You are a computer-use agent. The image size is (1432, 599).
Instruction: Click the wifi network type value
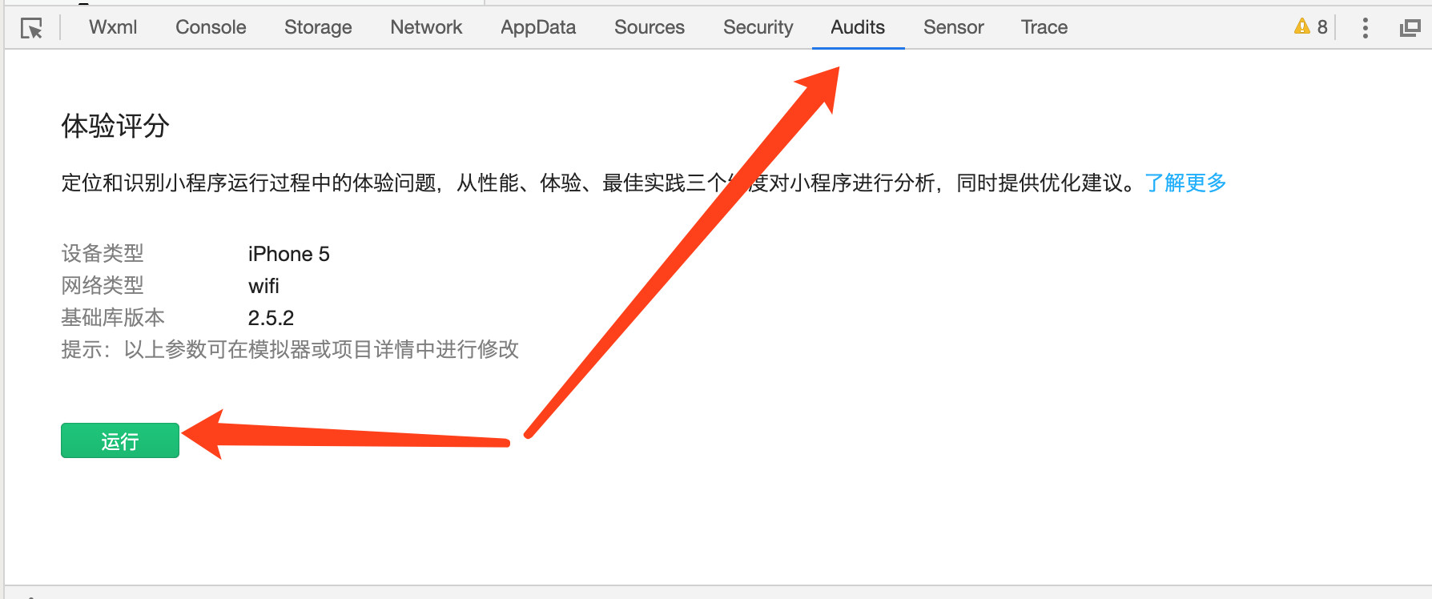point(263,286)
